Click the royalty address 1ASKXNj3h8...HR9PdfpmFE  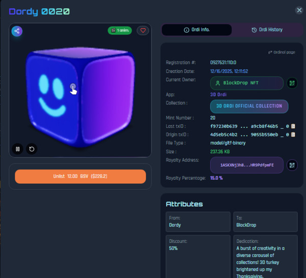[247, 165]
